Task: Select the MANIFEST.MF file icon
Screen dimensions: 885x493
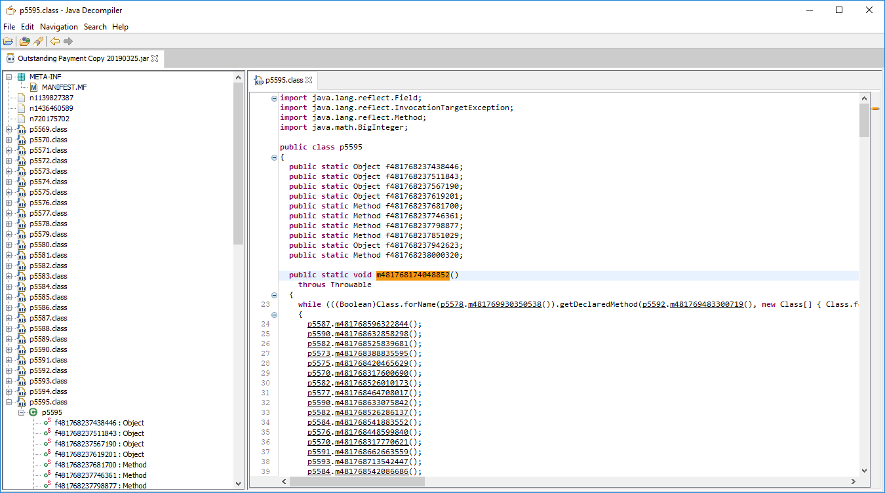Action: pyautogui.click(x=34, y=87)
